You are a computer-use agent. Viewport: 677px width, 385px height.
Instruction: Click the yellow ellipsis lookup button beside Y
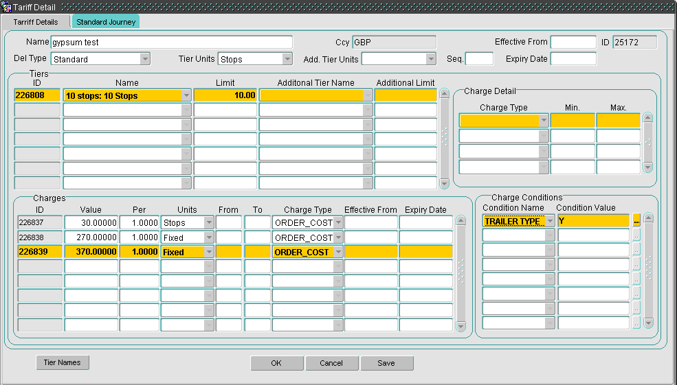click(636, 221)
